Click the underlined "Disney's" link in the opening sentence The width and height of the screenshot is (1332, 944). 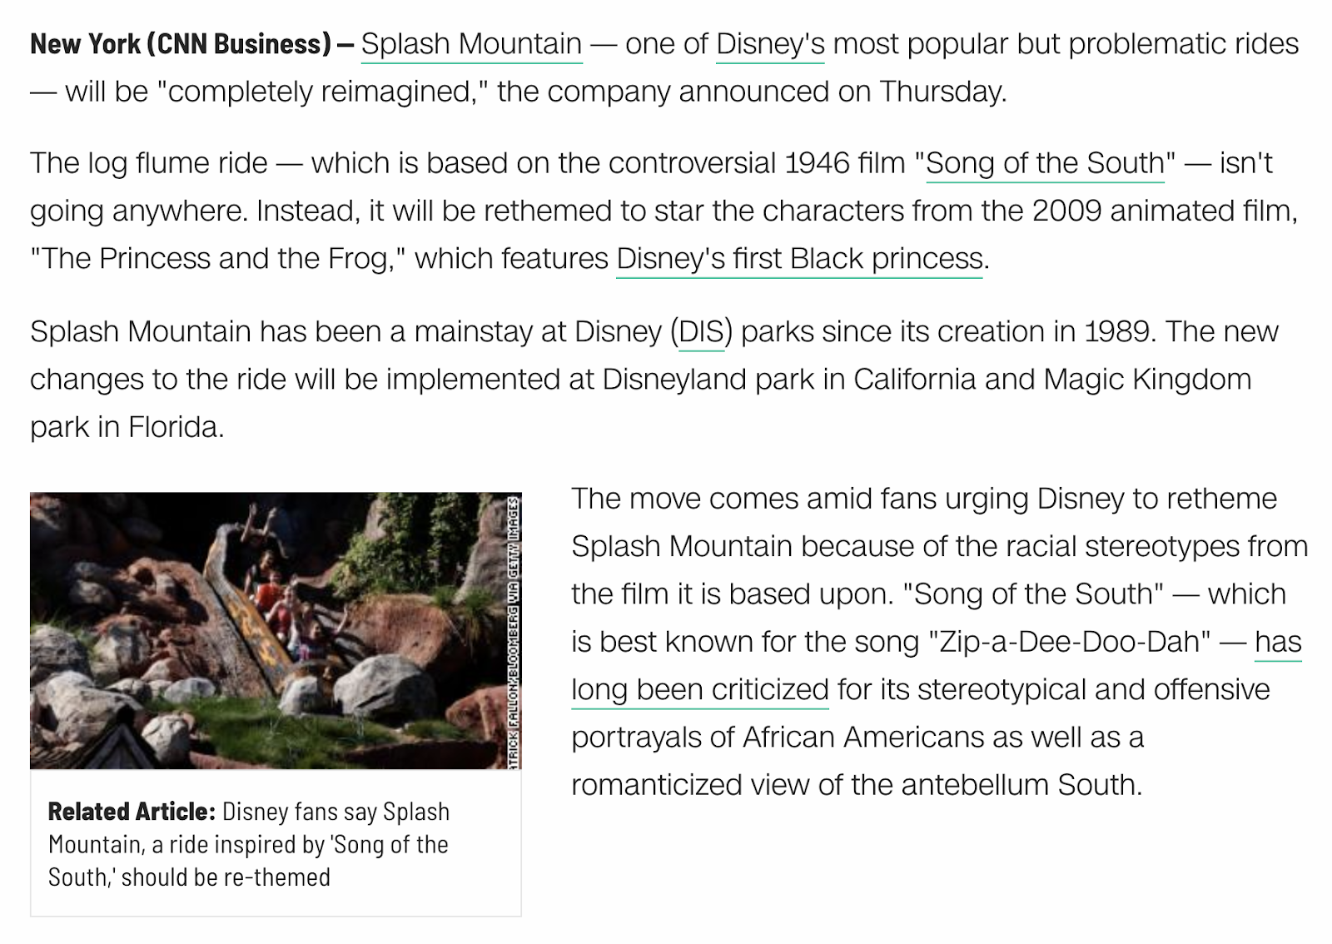tap(770, 44)
